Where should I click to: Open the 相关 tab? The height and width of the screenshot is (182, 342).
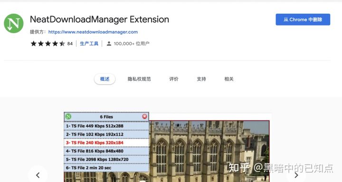pos(229,79)
